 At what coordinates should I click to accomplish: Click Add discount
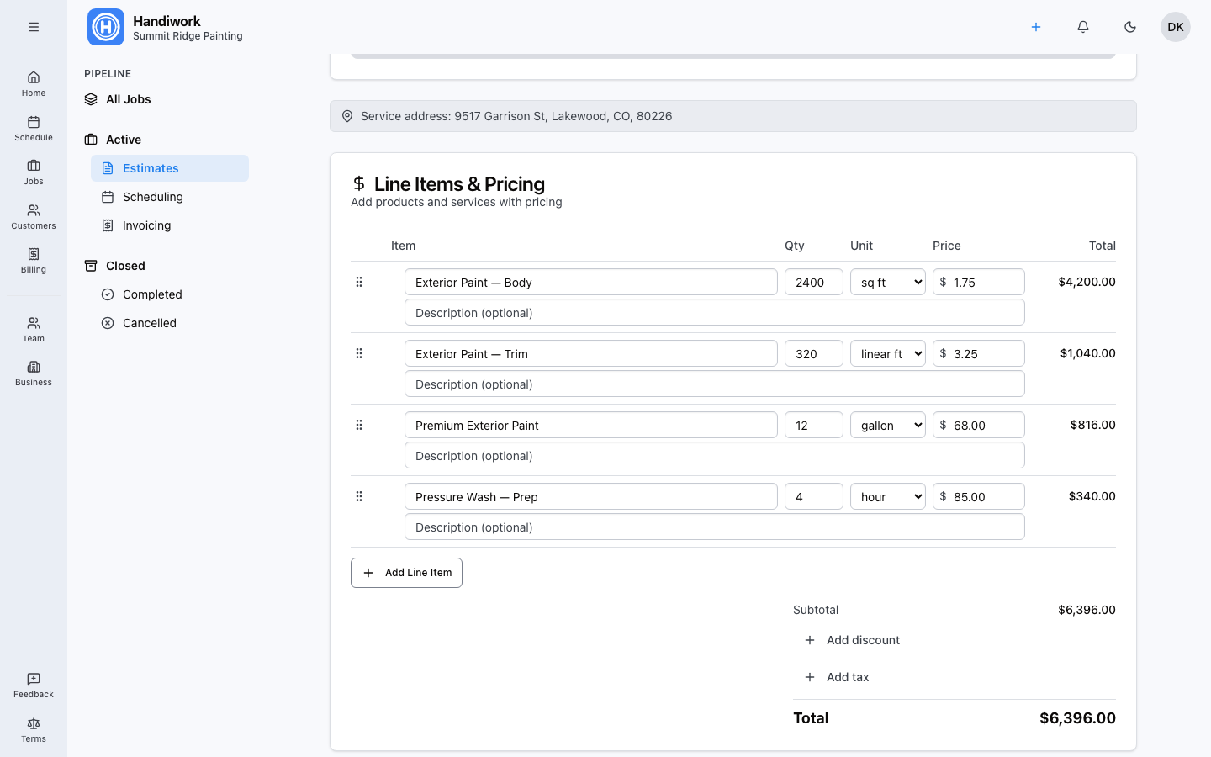coord(852,640)
